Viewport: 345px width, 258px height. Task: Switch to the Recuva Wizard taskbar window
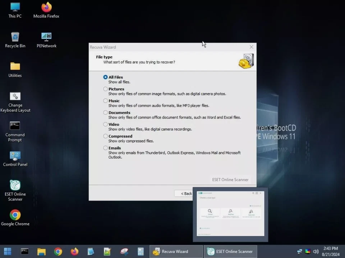point(176,251)
